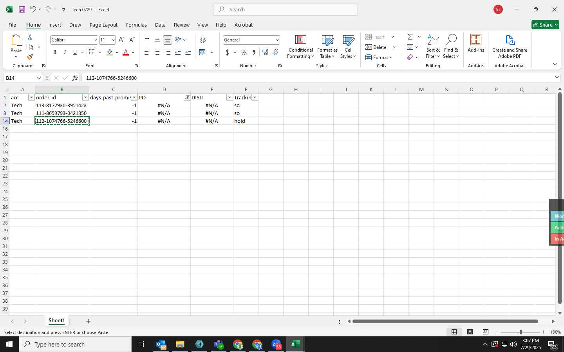
Task: Open filter dropdown for PO column
Action: tap(187, 97)
